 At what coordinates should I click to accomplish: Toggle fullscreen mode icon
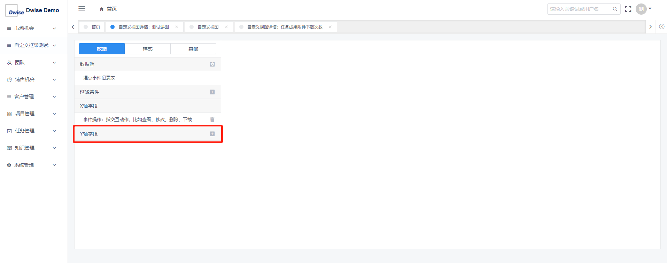pyautogui.click(x=628, y=9)
